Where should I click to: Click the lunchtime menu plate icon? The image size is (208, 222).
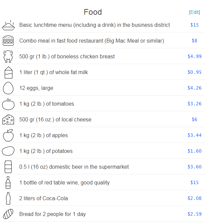tap(8, 25)
